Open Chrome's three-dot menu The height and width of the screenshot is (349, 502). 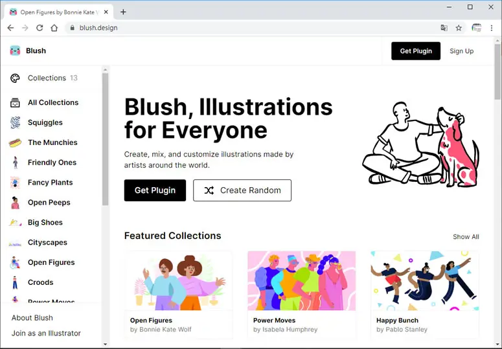tap(492, 28)
